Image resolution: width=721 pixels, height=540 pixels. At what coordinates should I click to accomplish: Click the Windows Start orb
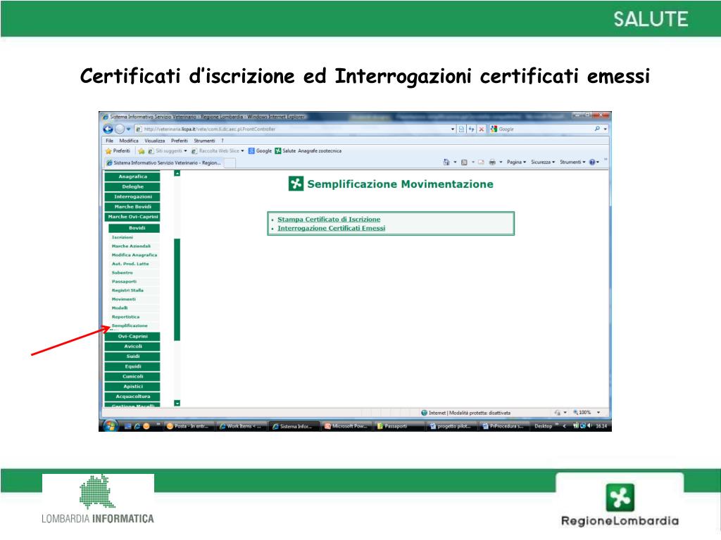(x=110, y=425)
